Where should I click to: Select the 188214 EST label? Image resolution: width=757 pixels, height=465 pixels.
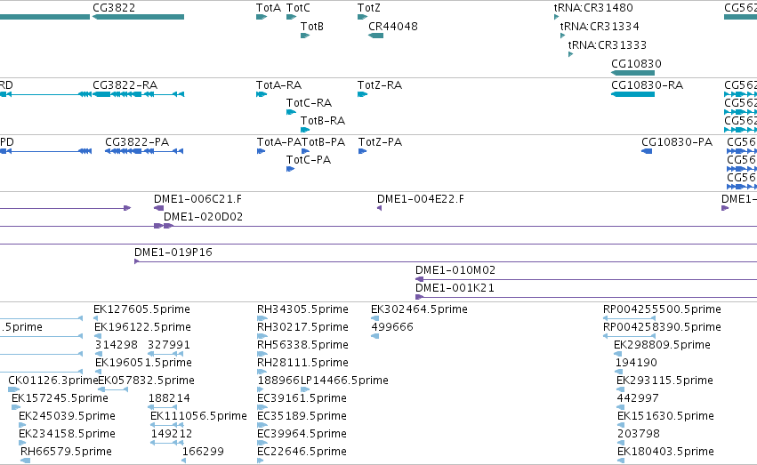[169, 398]
